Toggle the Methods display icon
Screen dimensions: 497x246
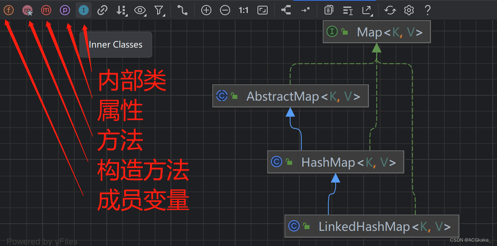46,10
